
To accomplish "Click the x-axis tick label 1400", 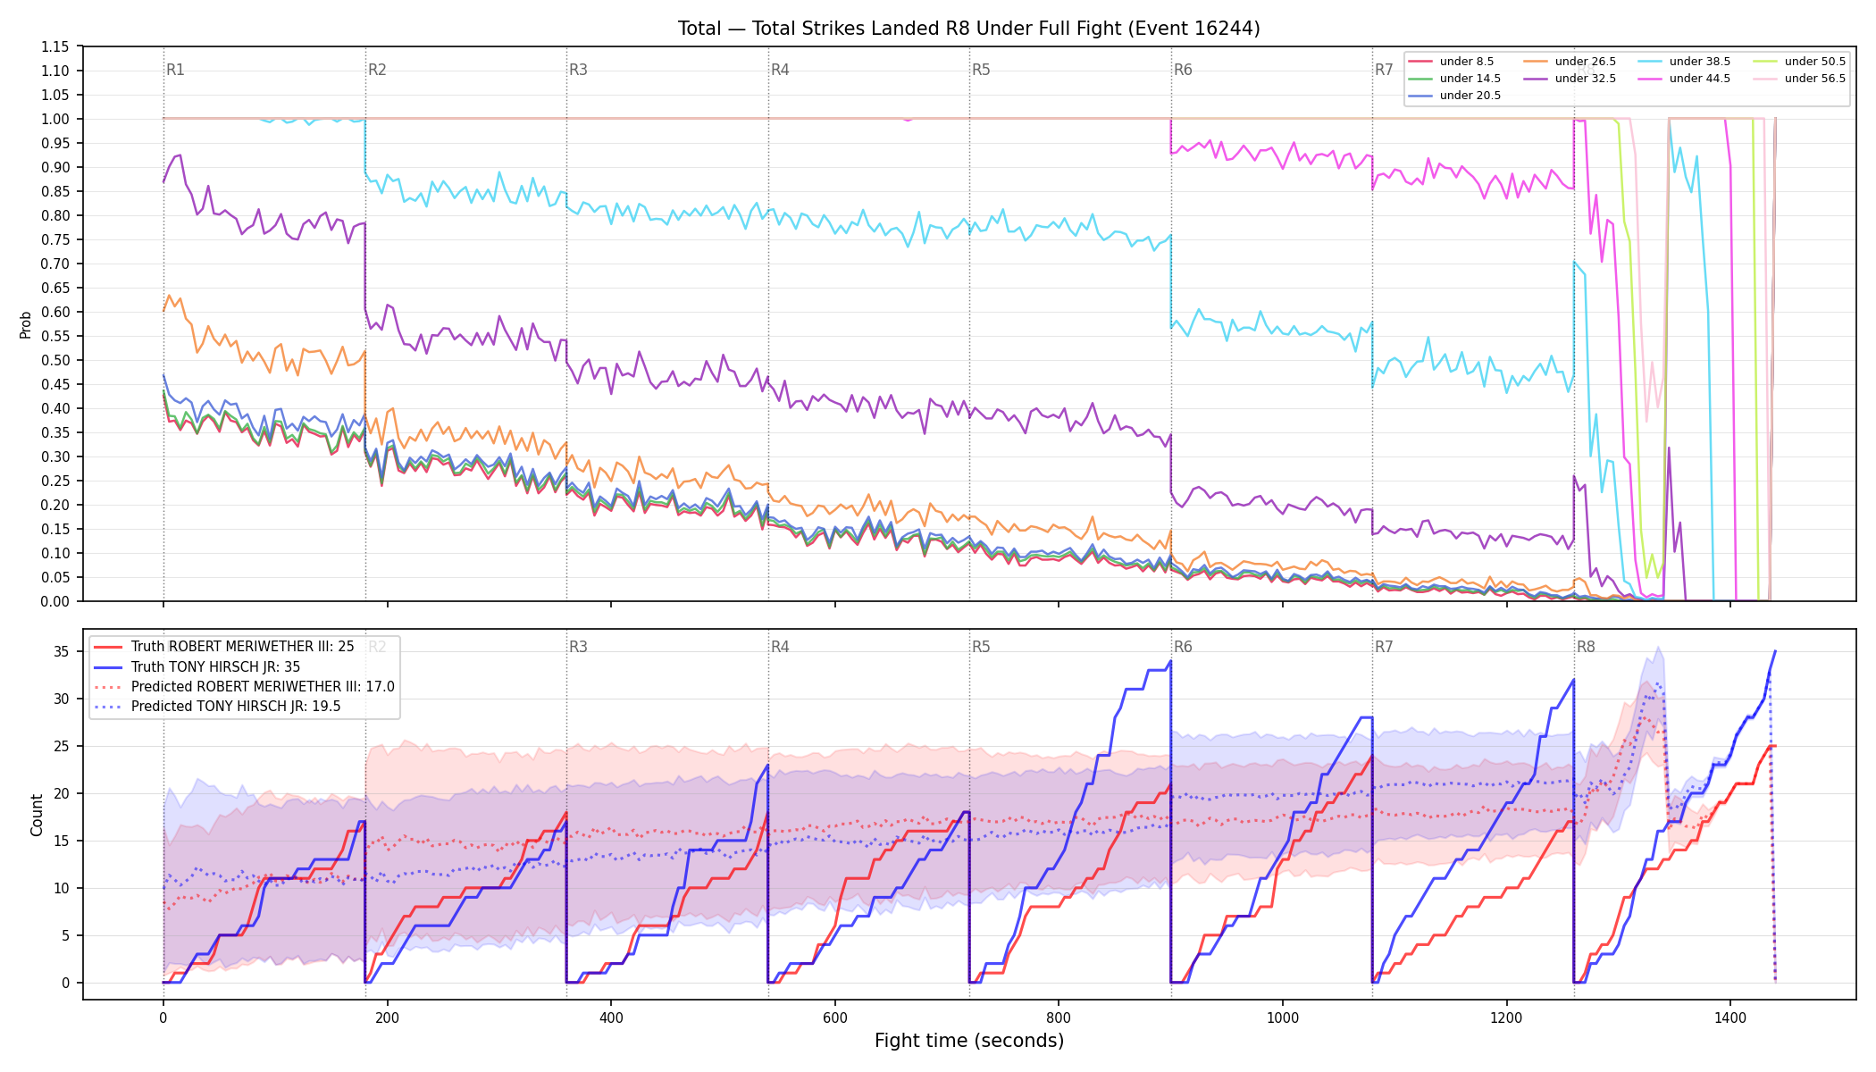I will click(1730, 1017).
